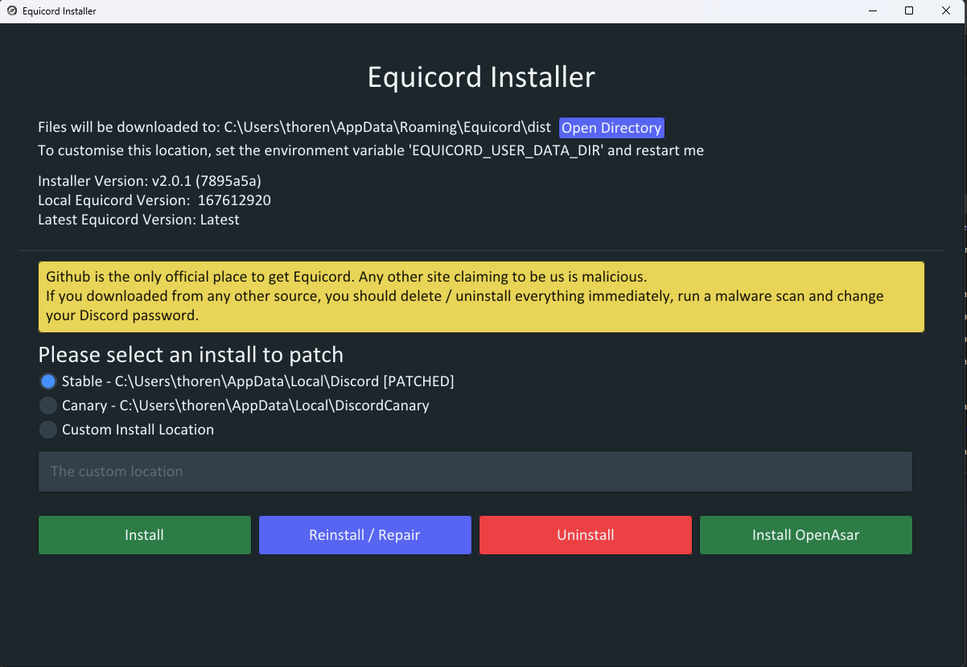Click Install OpenAsar button

[x=806, y=535]
